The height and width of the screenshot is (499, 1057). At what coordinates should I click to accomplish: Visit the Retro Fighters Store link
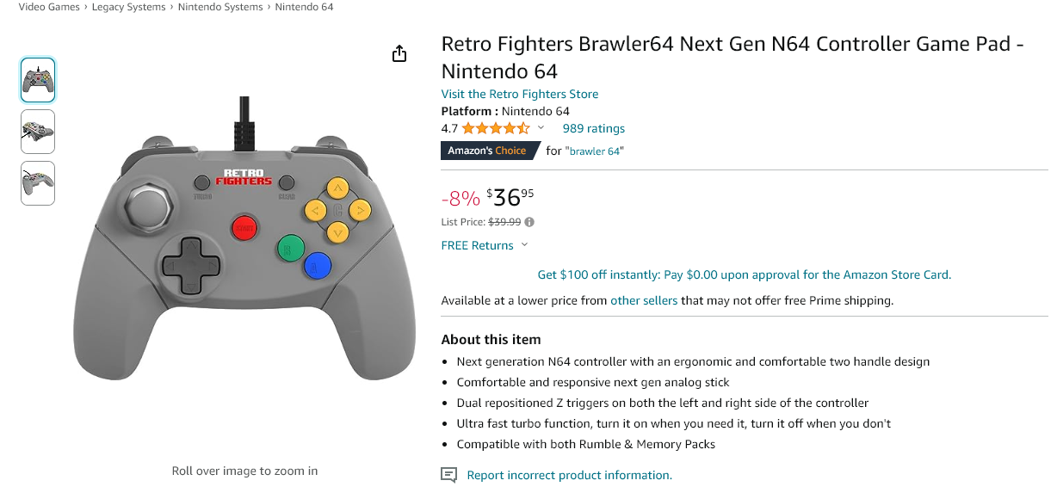tap(520, 94)
